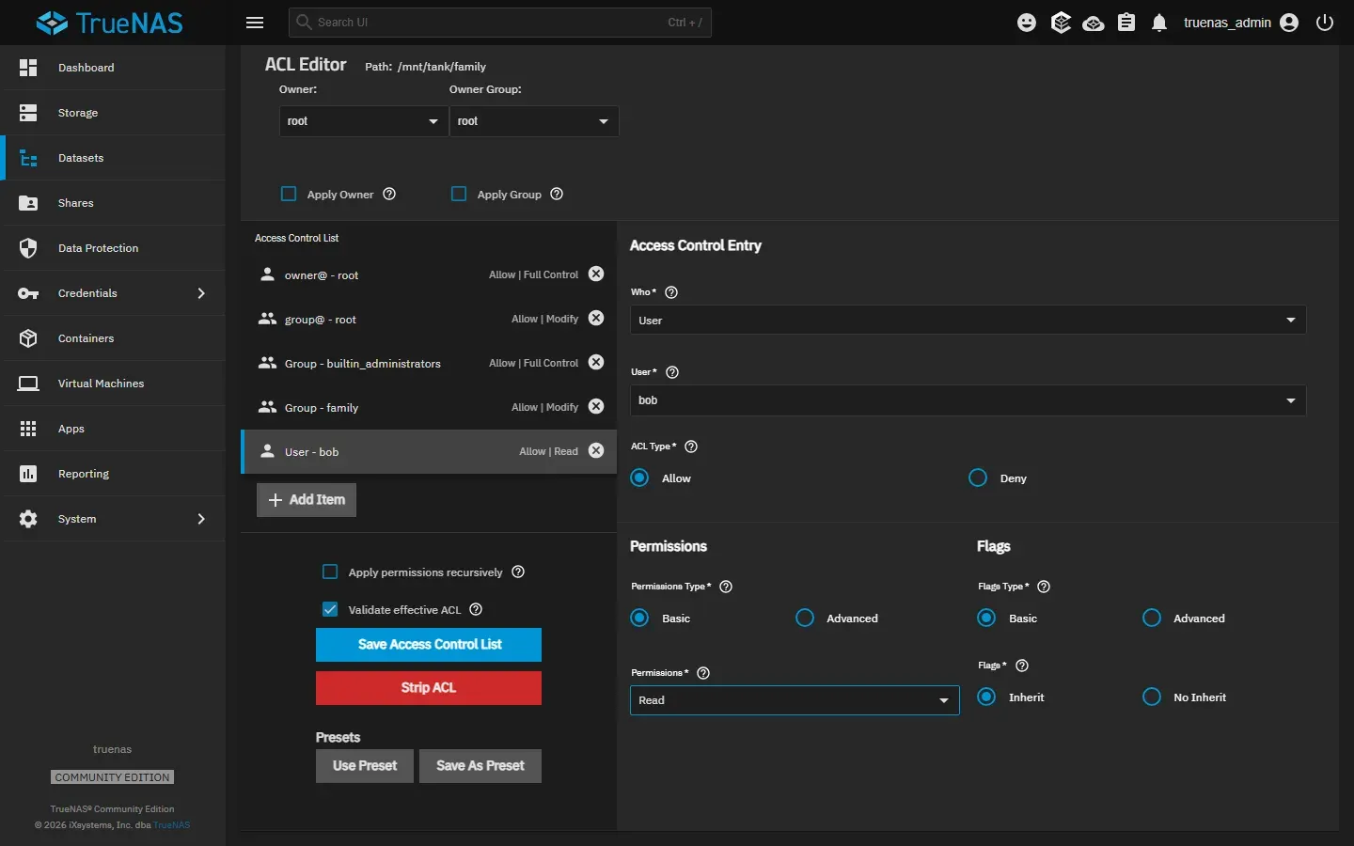This screenshot has width=1354, height=846.
Task: Click the Search UI input field
Action: pyautogui.click(x=500, y=23)
